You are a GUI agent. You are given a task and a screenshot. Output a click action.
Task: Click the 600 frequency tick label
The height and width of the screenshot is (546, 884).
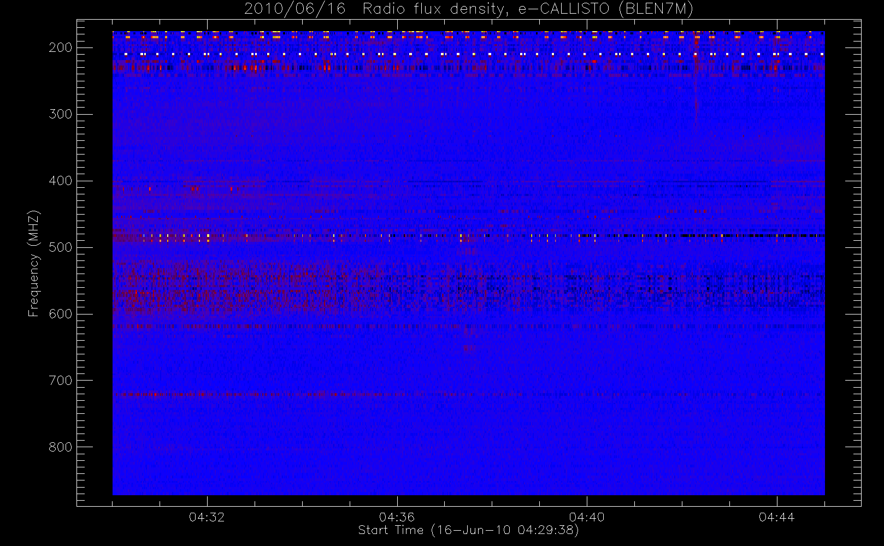[61, 314]
